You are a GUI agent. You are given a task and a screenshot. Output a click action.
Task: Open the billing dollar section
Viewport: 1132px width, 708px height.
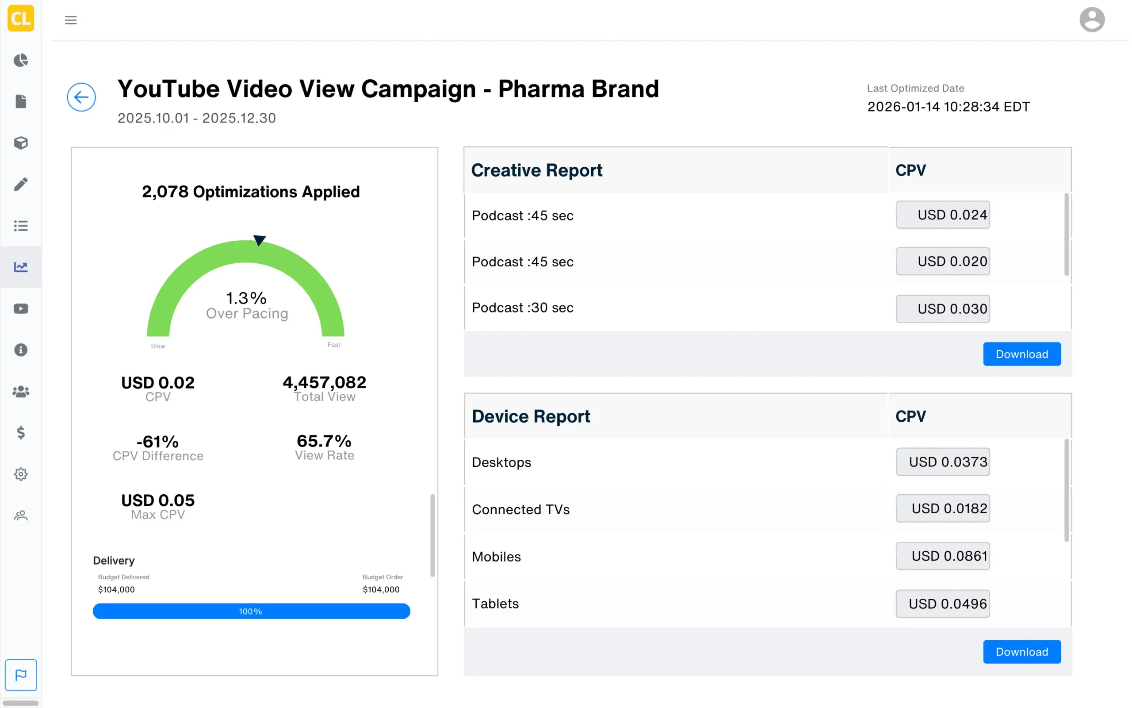tap(21, 433)
